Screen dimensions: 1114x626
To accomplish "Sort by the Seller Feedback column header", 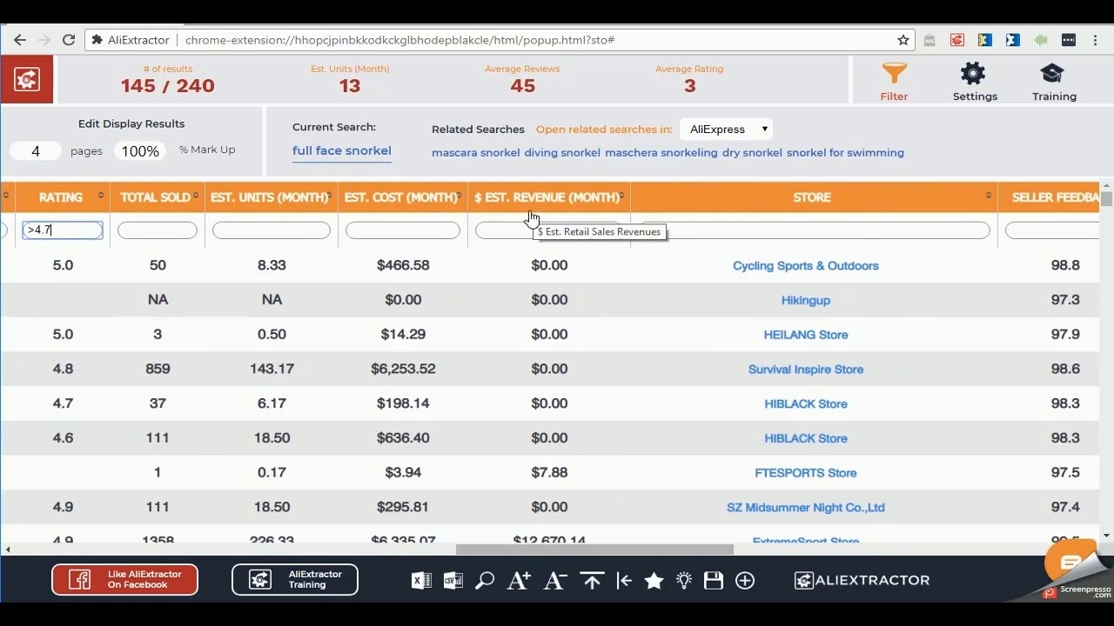I will point(1050,197).
